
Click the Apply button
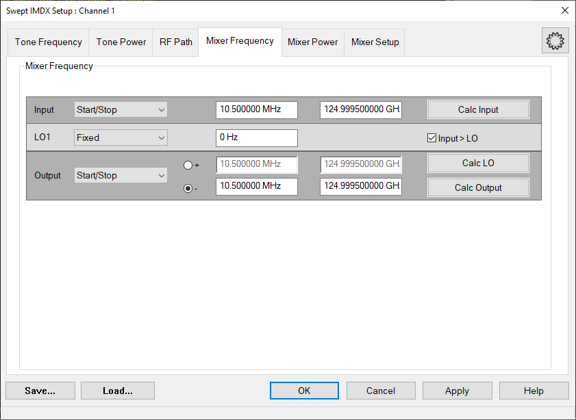tap(457, 391)
